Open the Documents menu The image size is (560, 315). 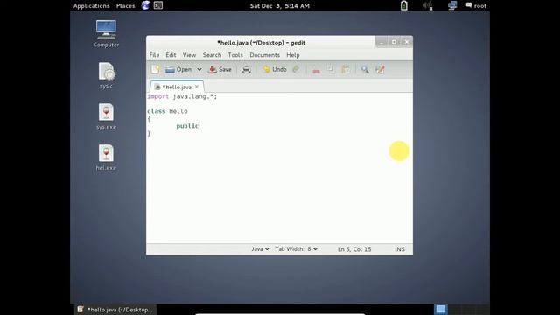[x=264, y=55]
